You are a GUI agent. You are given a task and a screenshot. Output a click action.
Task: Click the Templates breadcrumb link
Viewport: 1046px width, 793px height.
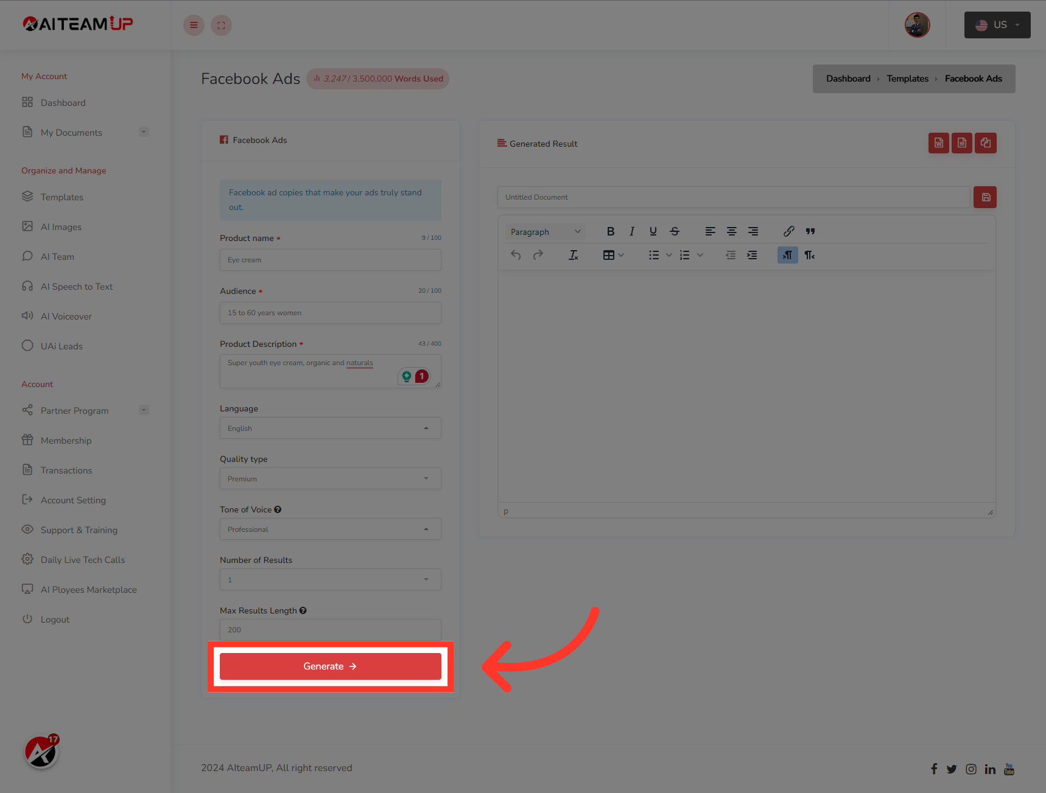coord(908,79)
